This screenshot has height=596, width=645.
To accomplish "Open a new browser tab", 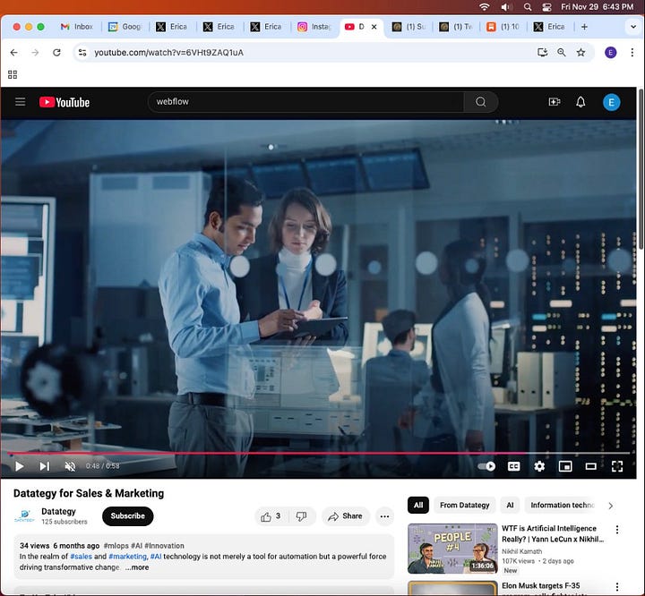I will (x=584, y=27).
